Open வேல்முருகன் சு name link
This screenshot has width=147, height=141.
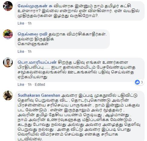[x=35, y=6]
